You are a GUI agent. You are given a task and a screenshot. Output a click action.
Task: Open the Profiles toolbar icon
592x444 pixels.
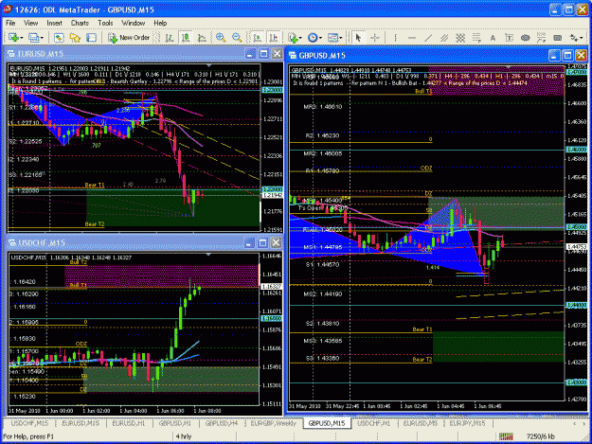(33, 37)
